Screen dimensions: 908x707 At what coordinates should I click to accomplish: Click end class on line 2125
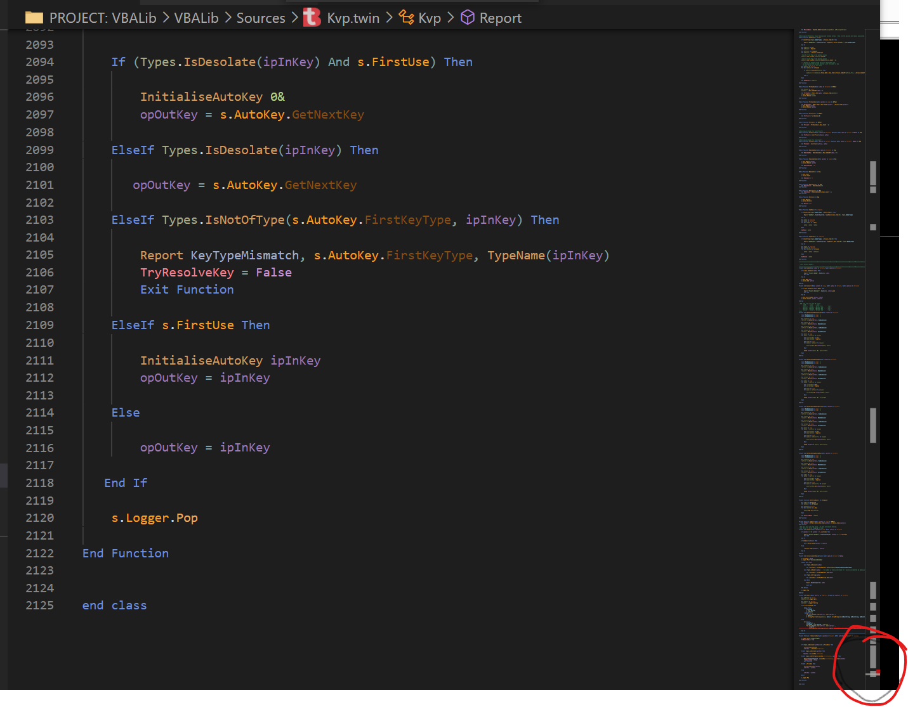point(114,605)
